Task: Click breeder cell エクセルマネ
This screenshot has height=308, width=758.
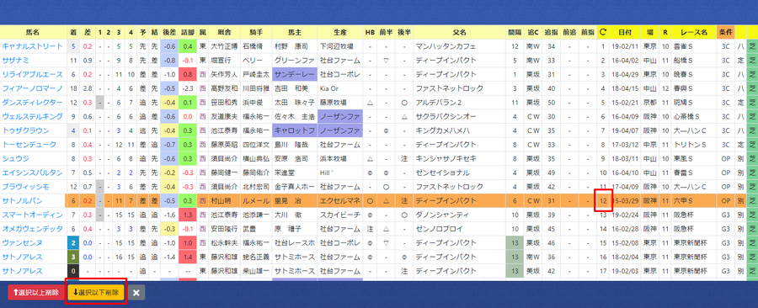Action: tap(340, 200)
